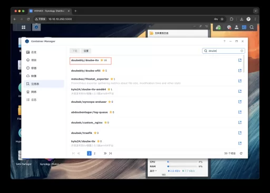Bookmark this page with star icon

(x=222, y=19)
